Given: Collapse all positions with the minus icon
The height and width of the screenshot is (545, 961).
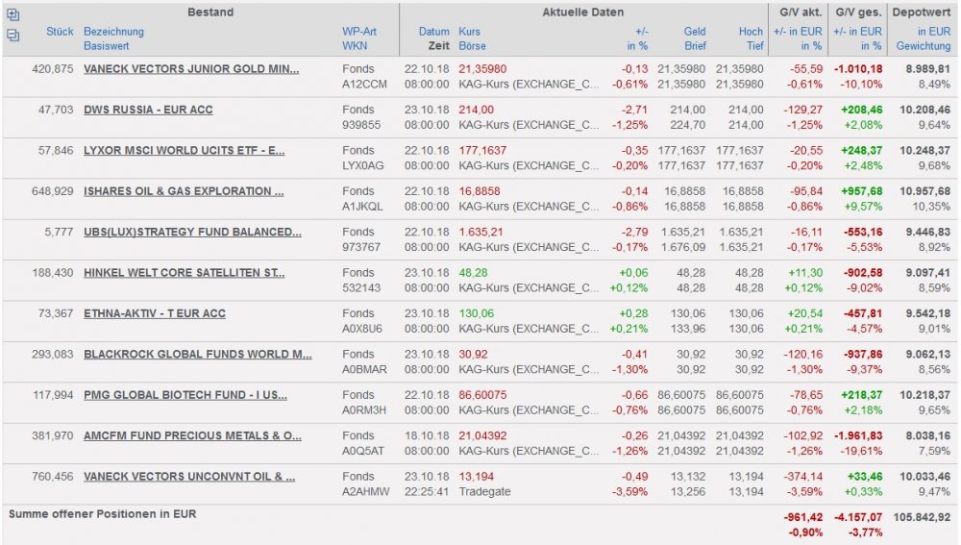Looking at the screenshot, I should tap(12, 35).
